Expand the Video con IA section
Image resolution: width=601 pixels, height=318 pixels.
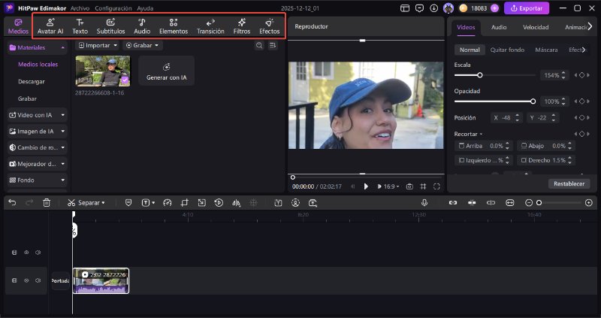[x=62, y=115]
